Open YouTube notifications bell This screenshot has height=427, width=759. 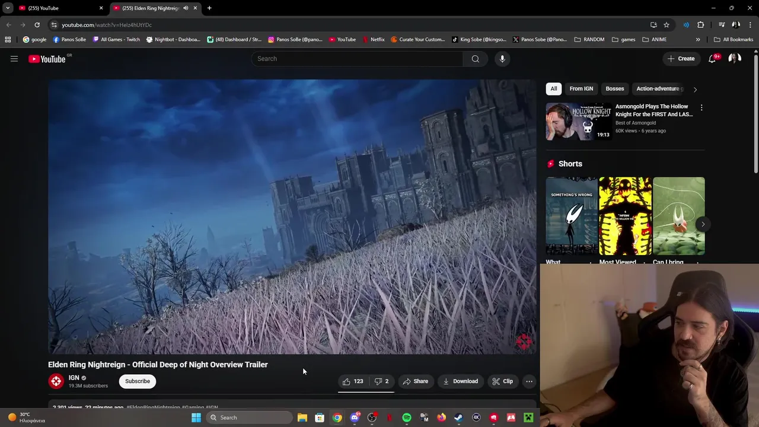[713, 59]
